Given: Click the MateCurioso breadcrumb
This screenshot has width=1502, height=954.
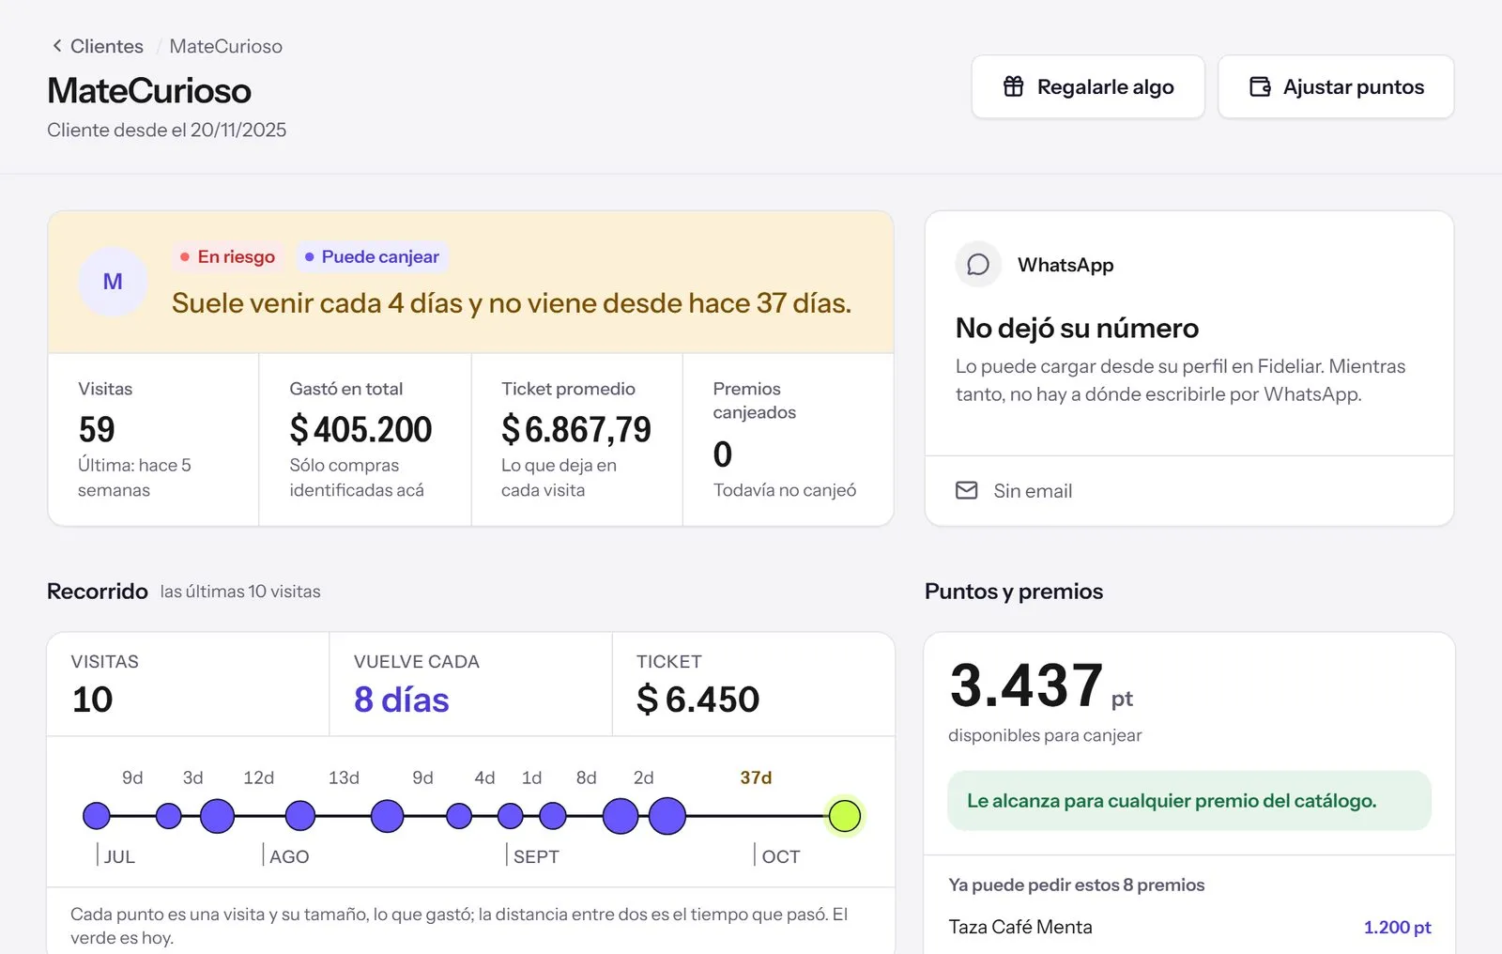Looking at the screenshot, I should 225,46.
